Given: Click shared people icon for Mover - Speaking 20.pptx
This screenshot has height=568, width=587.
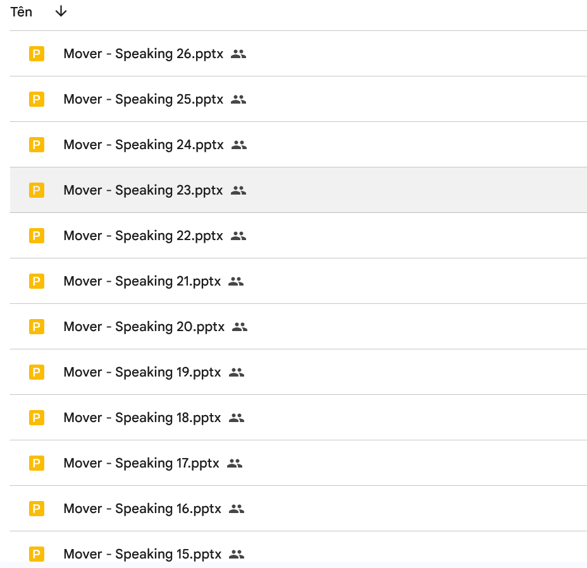Looking at the screenshot, I should tap(240, 327).
